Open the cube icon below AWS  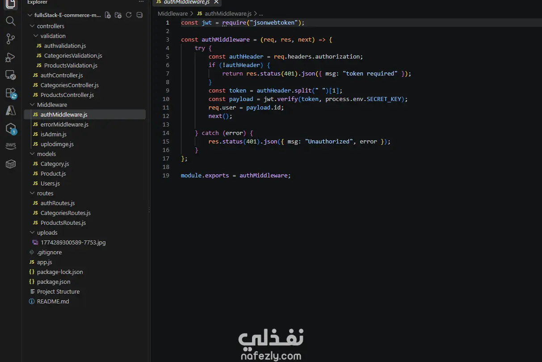[x=11, y=164]
